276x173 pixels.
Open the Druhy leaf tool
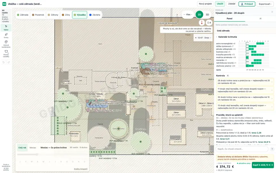(6, 35)
